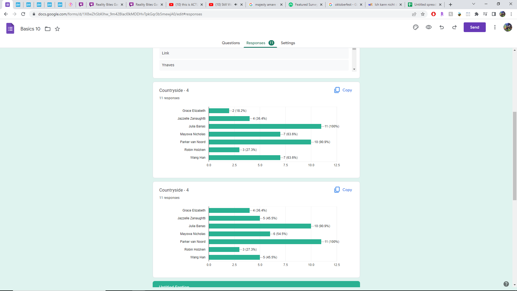The width and height of the screenshot is (517, 291).
Task: Open the media controls toolbar icon
Action: (485, 14)
